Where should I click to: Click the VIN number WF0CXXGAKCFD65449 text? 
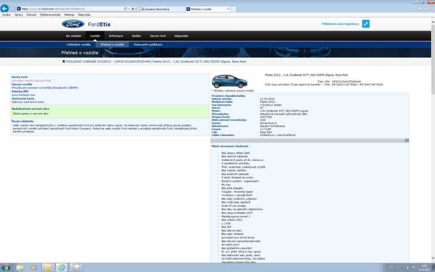346,82
